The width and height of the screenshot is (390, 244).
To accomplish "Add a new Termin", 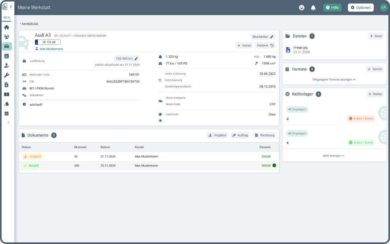I will (375, 69).
